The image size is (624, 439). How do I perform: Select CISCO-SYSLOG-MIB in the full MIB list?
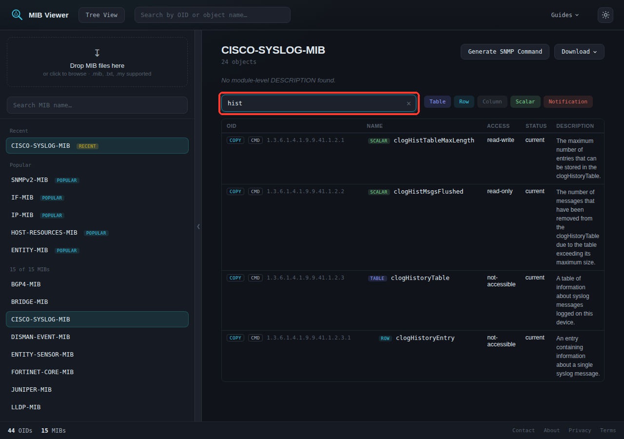(x=97, y=319)
